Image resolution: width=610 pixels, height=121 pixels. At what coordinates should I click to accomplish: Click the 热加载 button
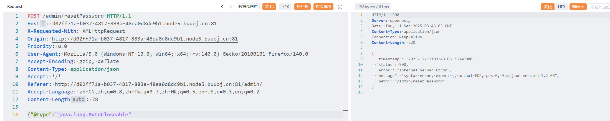click(x=302, y=7)
